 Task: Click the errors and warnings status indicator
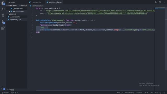click(14, 93)
